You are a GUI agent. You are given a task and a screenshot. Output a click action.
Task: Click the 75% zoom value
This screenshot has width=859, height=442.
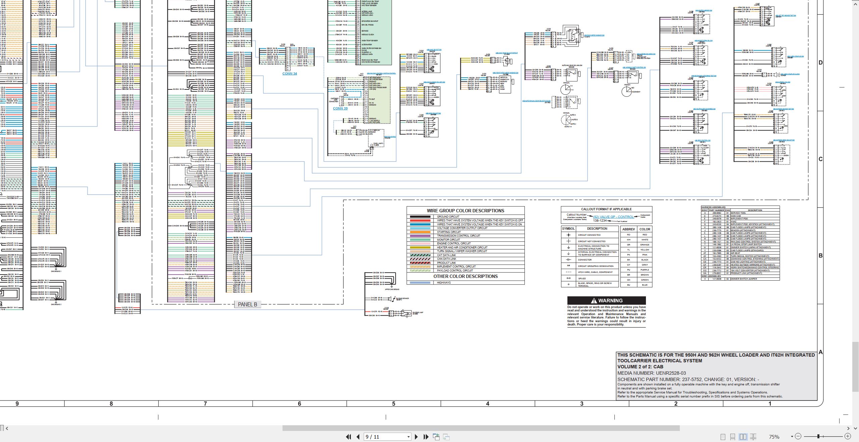[774, 437]
